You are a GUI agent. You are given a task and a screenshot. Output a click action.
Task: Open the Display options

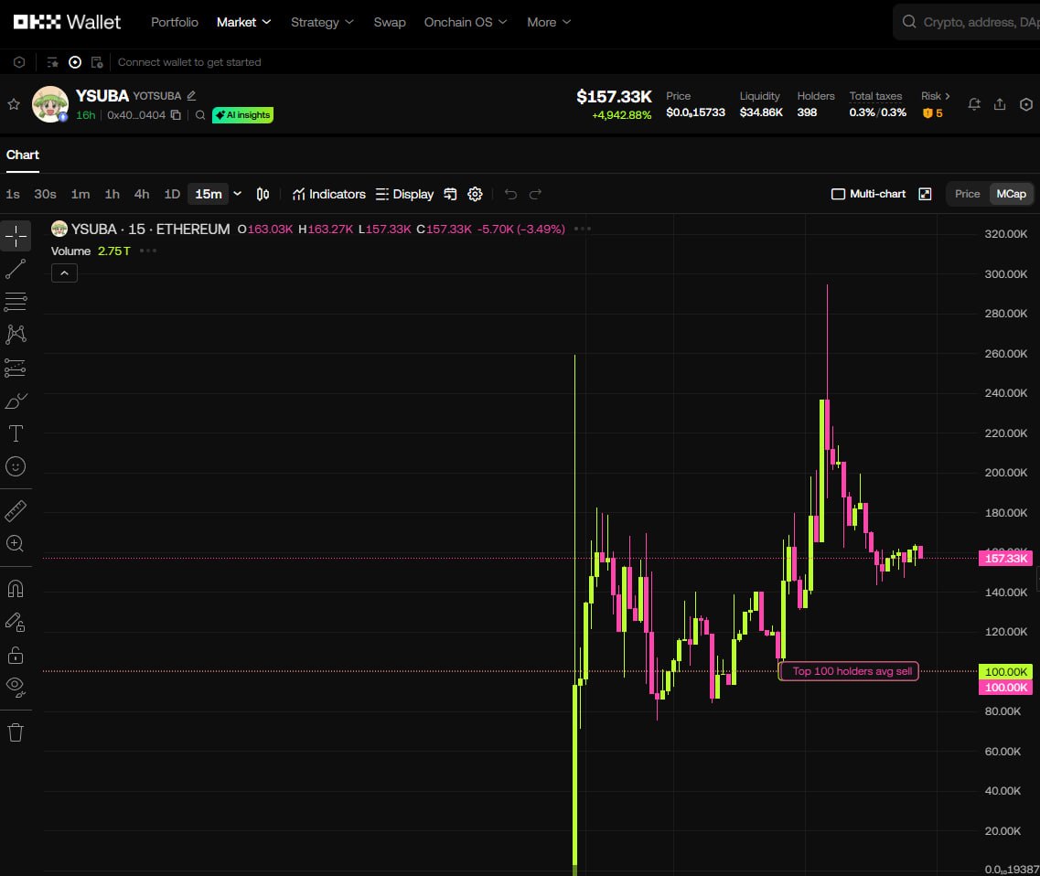point(404,194)
